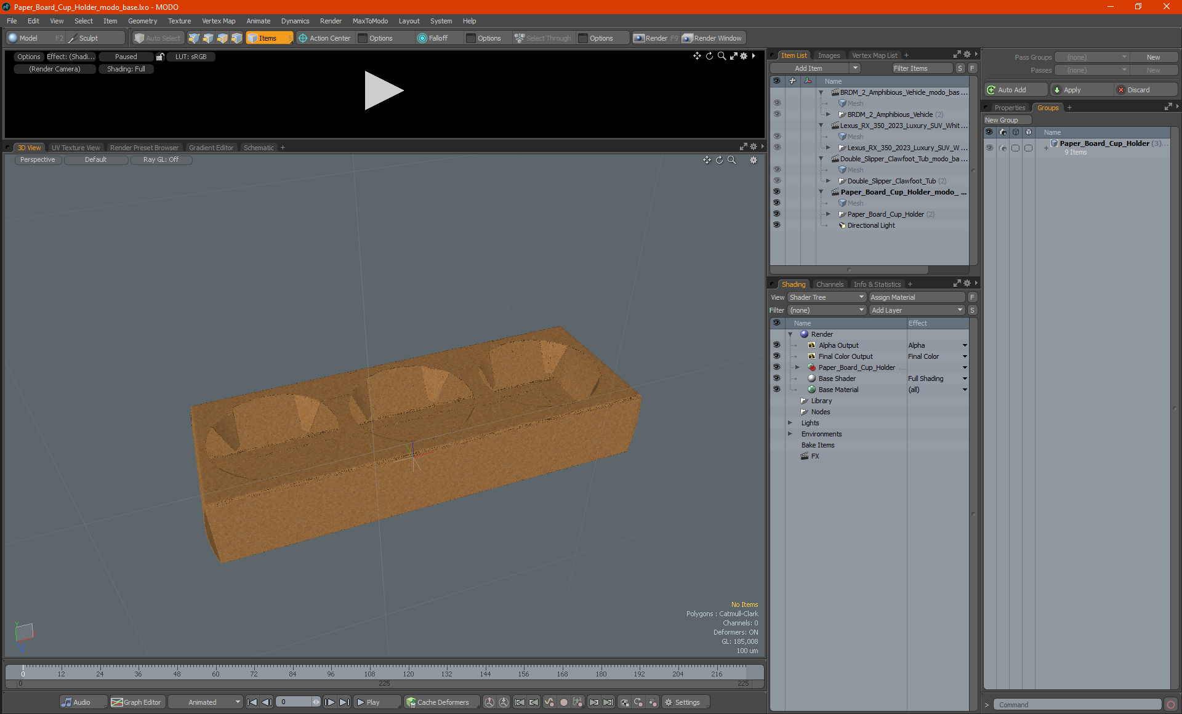
Task: Click the Camera framing icon
Action: pyautogui.click(x=732, y=57)
